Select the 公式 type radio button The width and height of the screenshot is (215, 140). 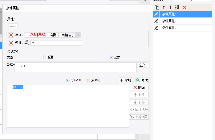coord(111,57)
